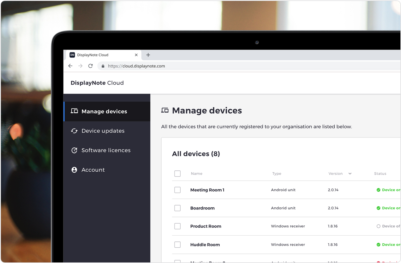Click the DN favicon on the tab

[72, 55]
